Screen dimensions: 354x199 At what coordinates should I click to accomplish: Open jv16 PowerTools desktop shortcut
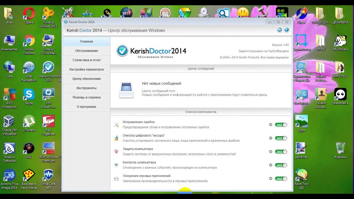(48, 98)
